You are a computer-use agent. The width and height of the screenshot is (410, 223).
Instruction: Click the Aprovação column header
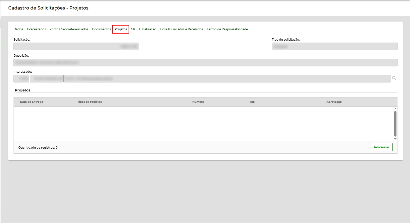point(334,102)
